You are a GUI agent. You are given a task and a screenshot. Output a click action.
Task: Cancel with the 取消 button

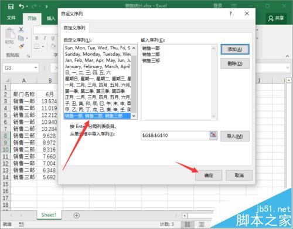(x=239, y=175)
